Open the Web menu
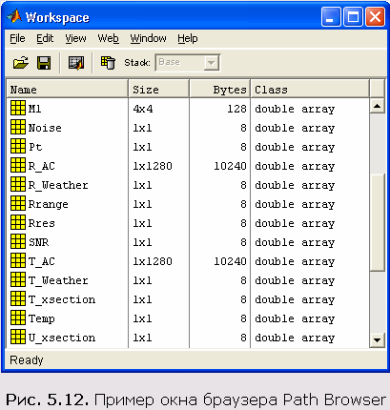The height and width of the screenshot is (410, 390). (x=108, y=38)
